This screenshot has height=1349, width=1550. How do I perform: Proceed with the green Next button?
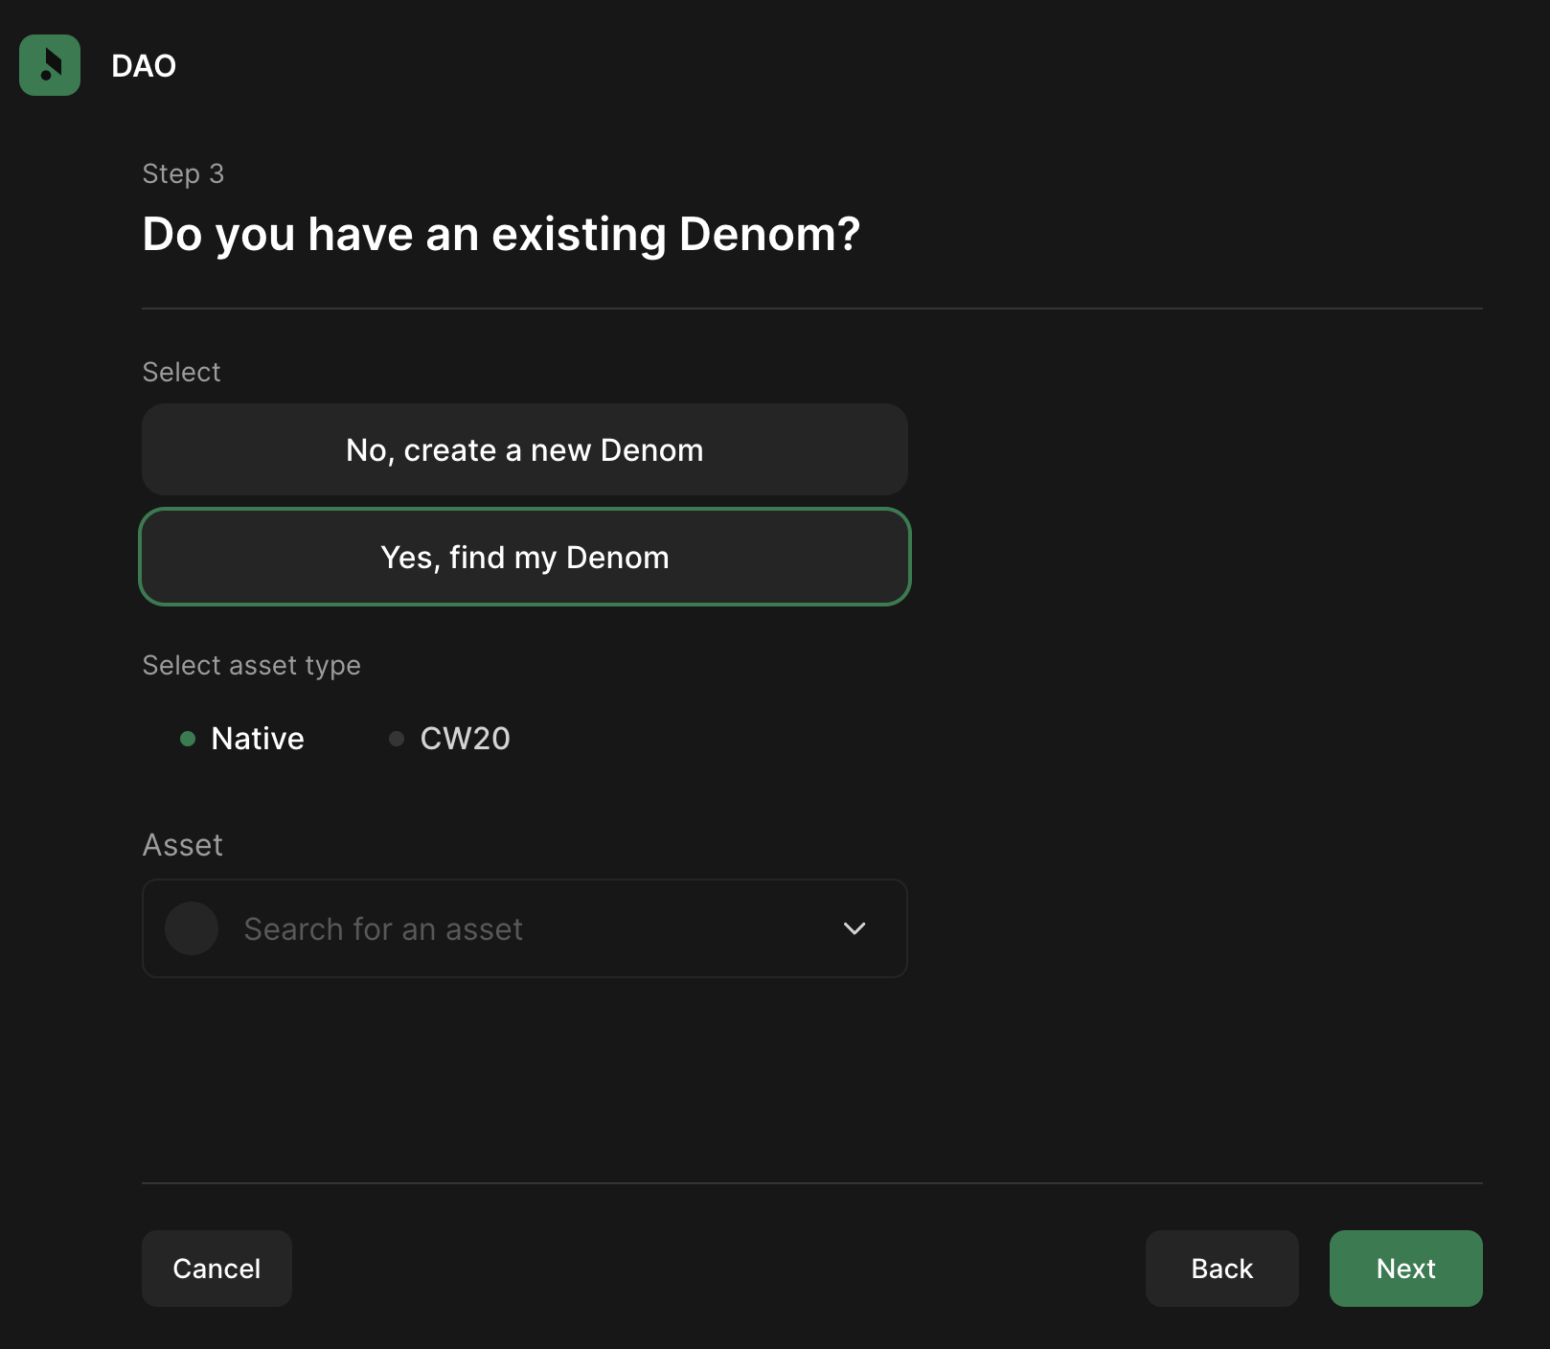pyautogui.click(x=1405, y=1269)
